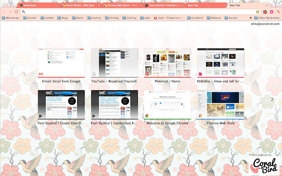Open the Webdesign bookmarks folder
Image resolution: width=282 pixels, height=176 pixels.
tap(11, 18)
